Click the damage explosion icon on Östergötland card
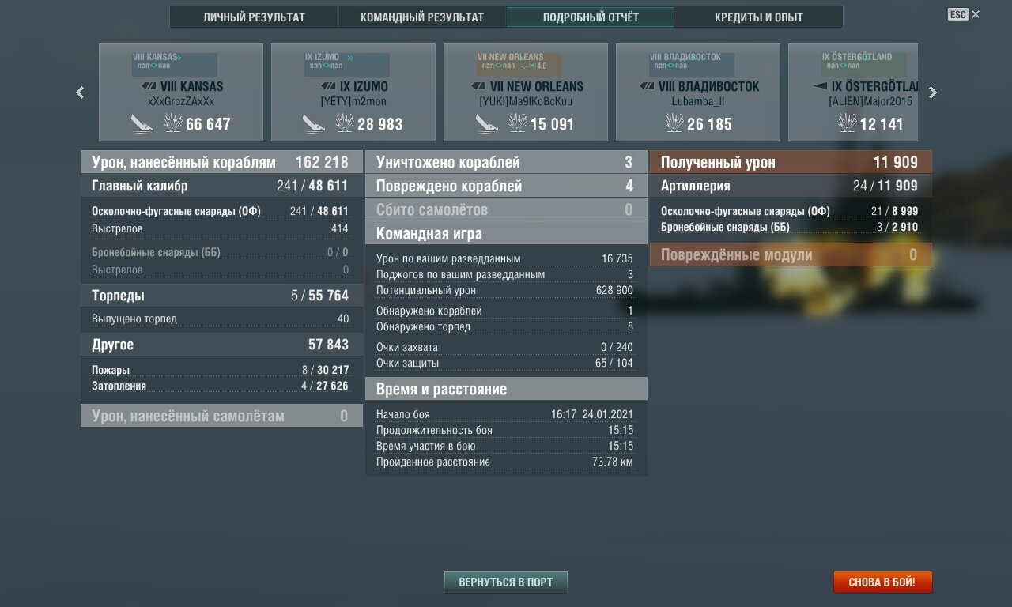The height and width of the screenshot is (607, 1012). point(847,123)
